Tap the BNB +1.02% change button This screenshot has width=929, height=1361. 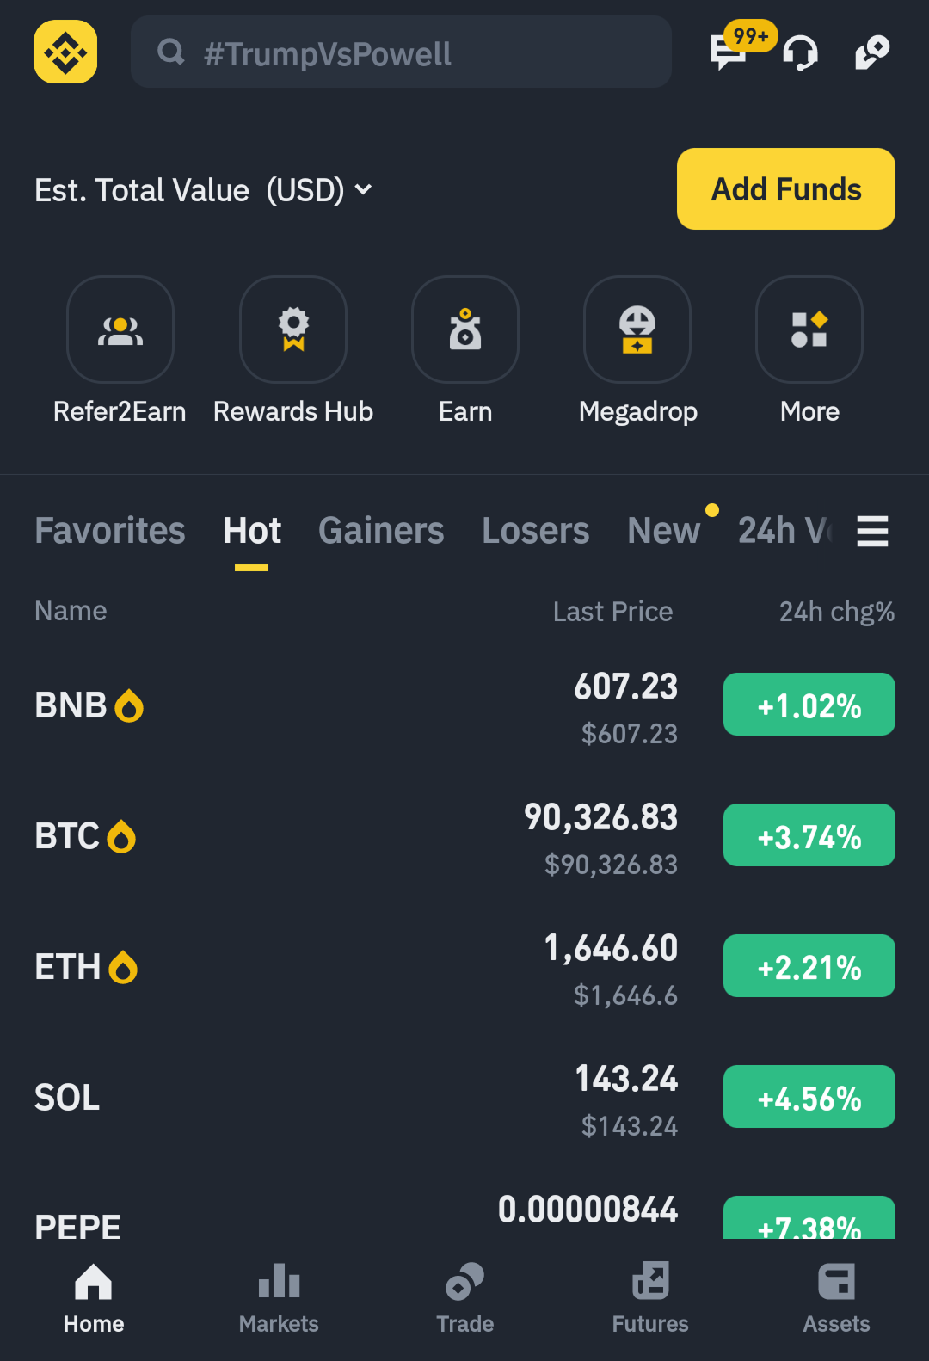809,705
